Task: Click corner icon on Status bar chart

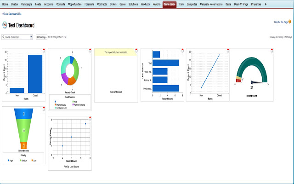Action: tap(44, 50)
